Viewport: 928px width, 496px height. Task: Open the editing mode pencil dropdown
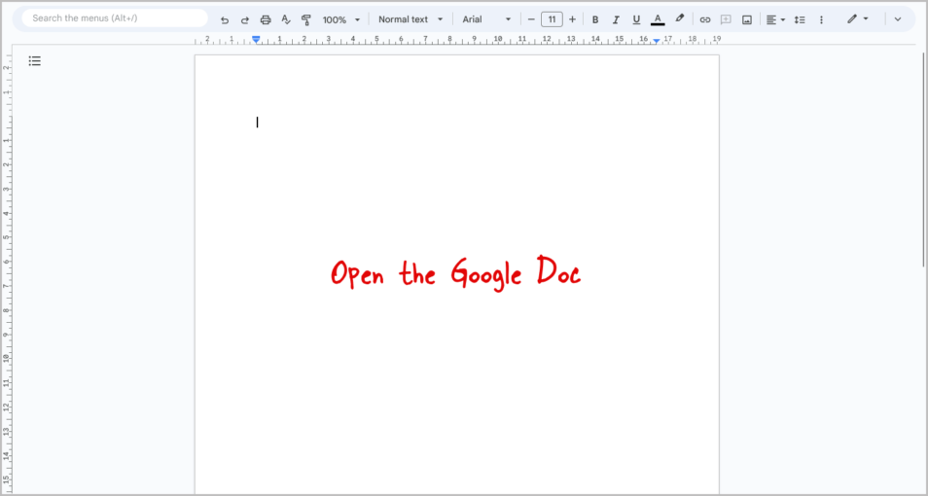coord(858,18)
